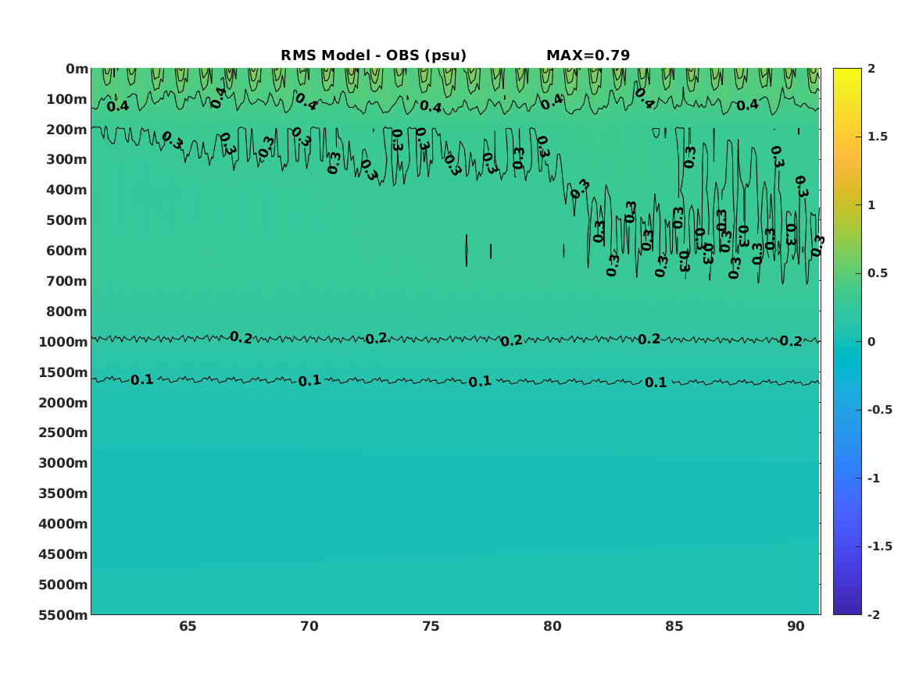Click the dark blue bottom of the colorbar
Viewport: 912px width, 683px height.
point(847,610)
